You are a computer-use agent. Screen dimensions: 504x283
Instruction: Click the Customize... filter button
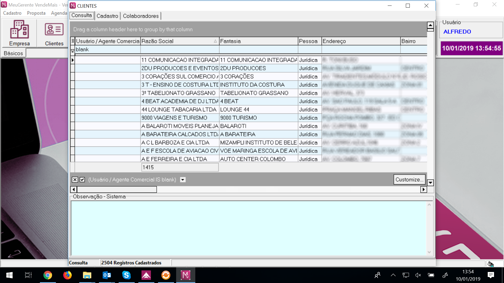(409, 179)
